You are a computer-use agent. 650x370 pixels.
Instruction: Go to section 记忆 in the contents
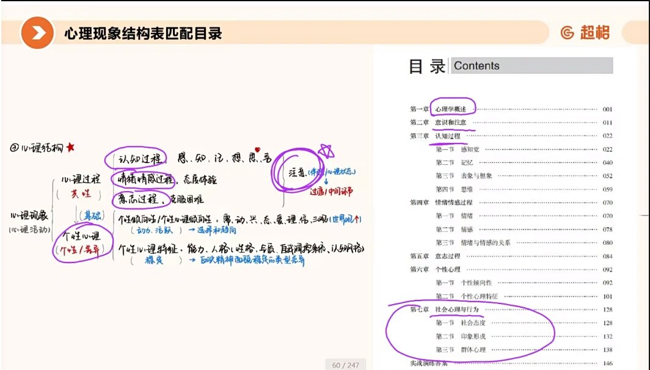pyautogui.click(x=524, y=162)
